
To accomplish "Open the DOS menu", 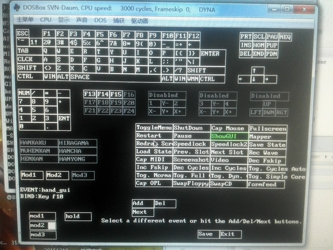I will 100,20.
